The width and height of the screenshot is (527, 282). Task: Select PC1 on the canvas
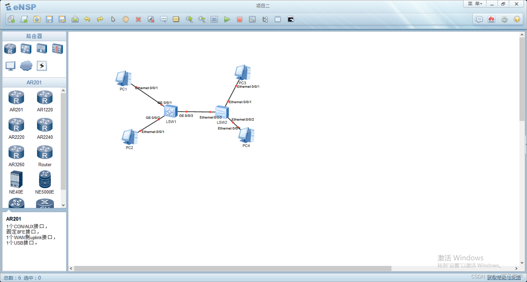click(123, 79)
